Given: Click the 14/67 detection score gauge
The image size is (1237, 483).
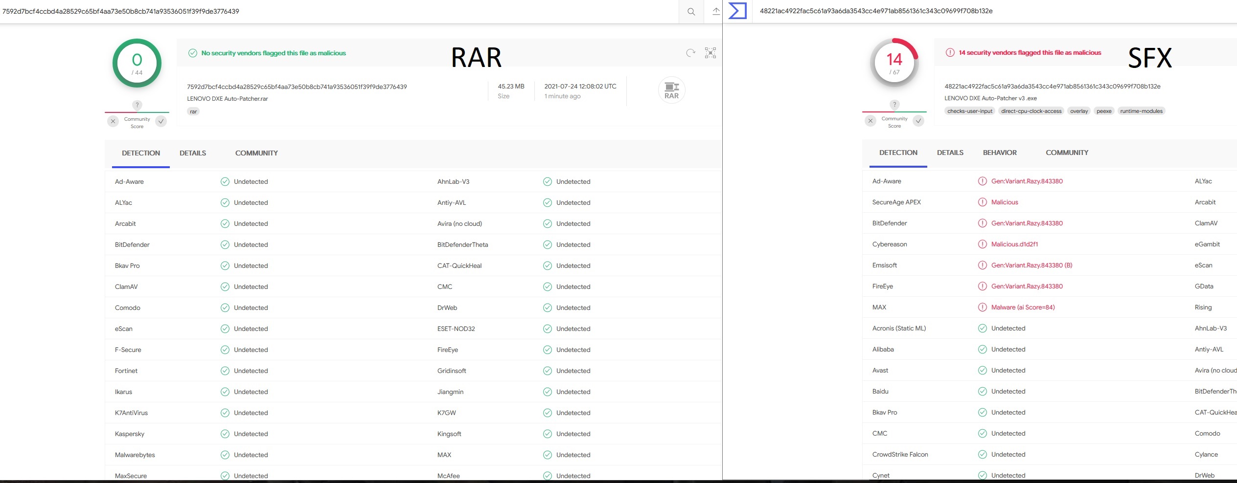Looking at the screenshot, I should pyautogui.click(x=894, y=63).
